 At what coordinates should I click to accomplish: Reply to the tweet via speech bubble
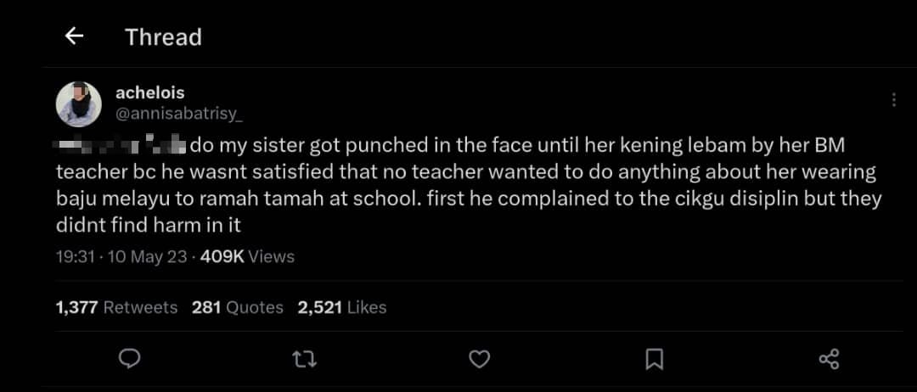[129, 360]
